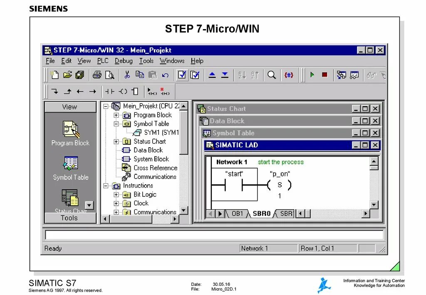
Task: Switch to the SBR0 tab
Action: [x=261, y=214]
